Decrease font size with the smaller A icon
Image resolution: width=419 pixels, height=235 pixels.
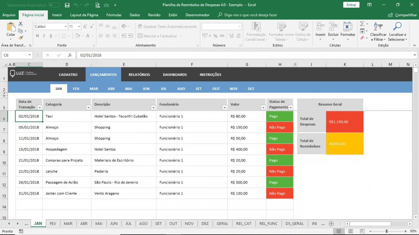point(92,27)
